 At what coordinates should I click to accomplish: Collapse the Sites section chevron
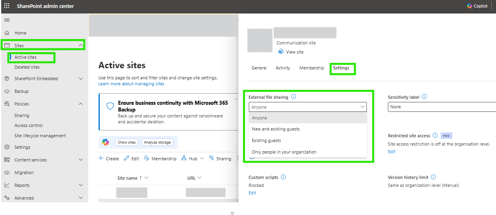click(x=81, y=46)
